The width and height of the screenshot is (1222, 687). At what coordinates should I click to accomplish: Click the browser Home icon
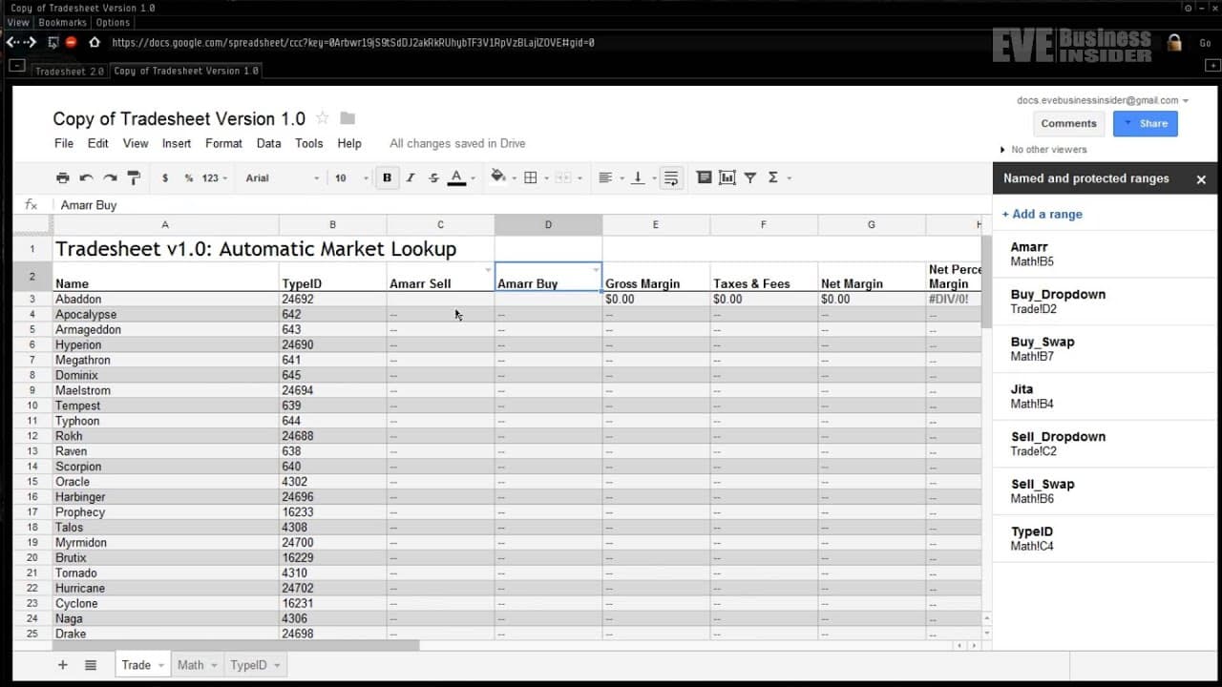95,42
